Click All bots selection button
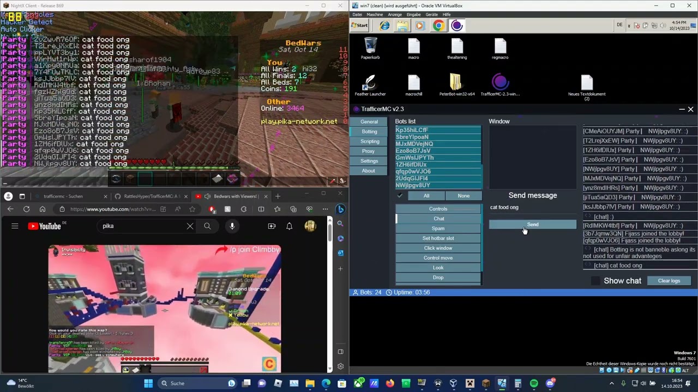 (x=426, y=195)
